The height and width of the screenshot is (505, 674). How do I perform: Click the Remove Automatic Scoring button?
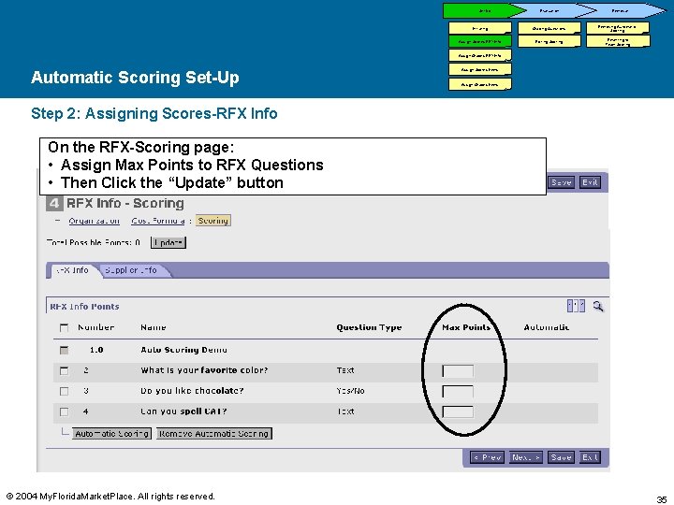coord(214,434)
